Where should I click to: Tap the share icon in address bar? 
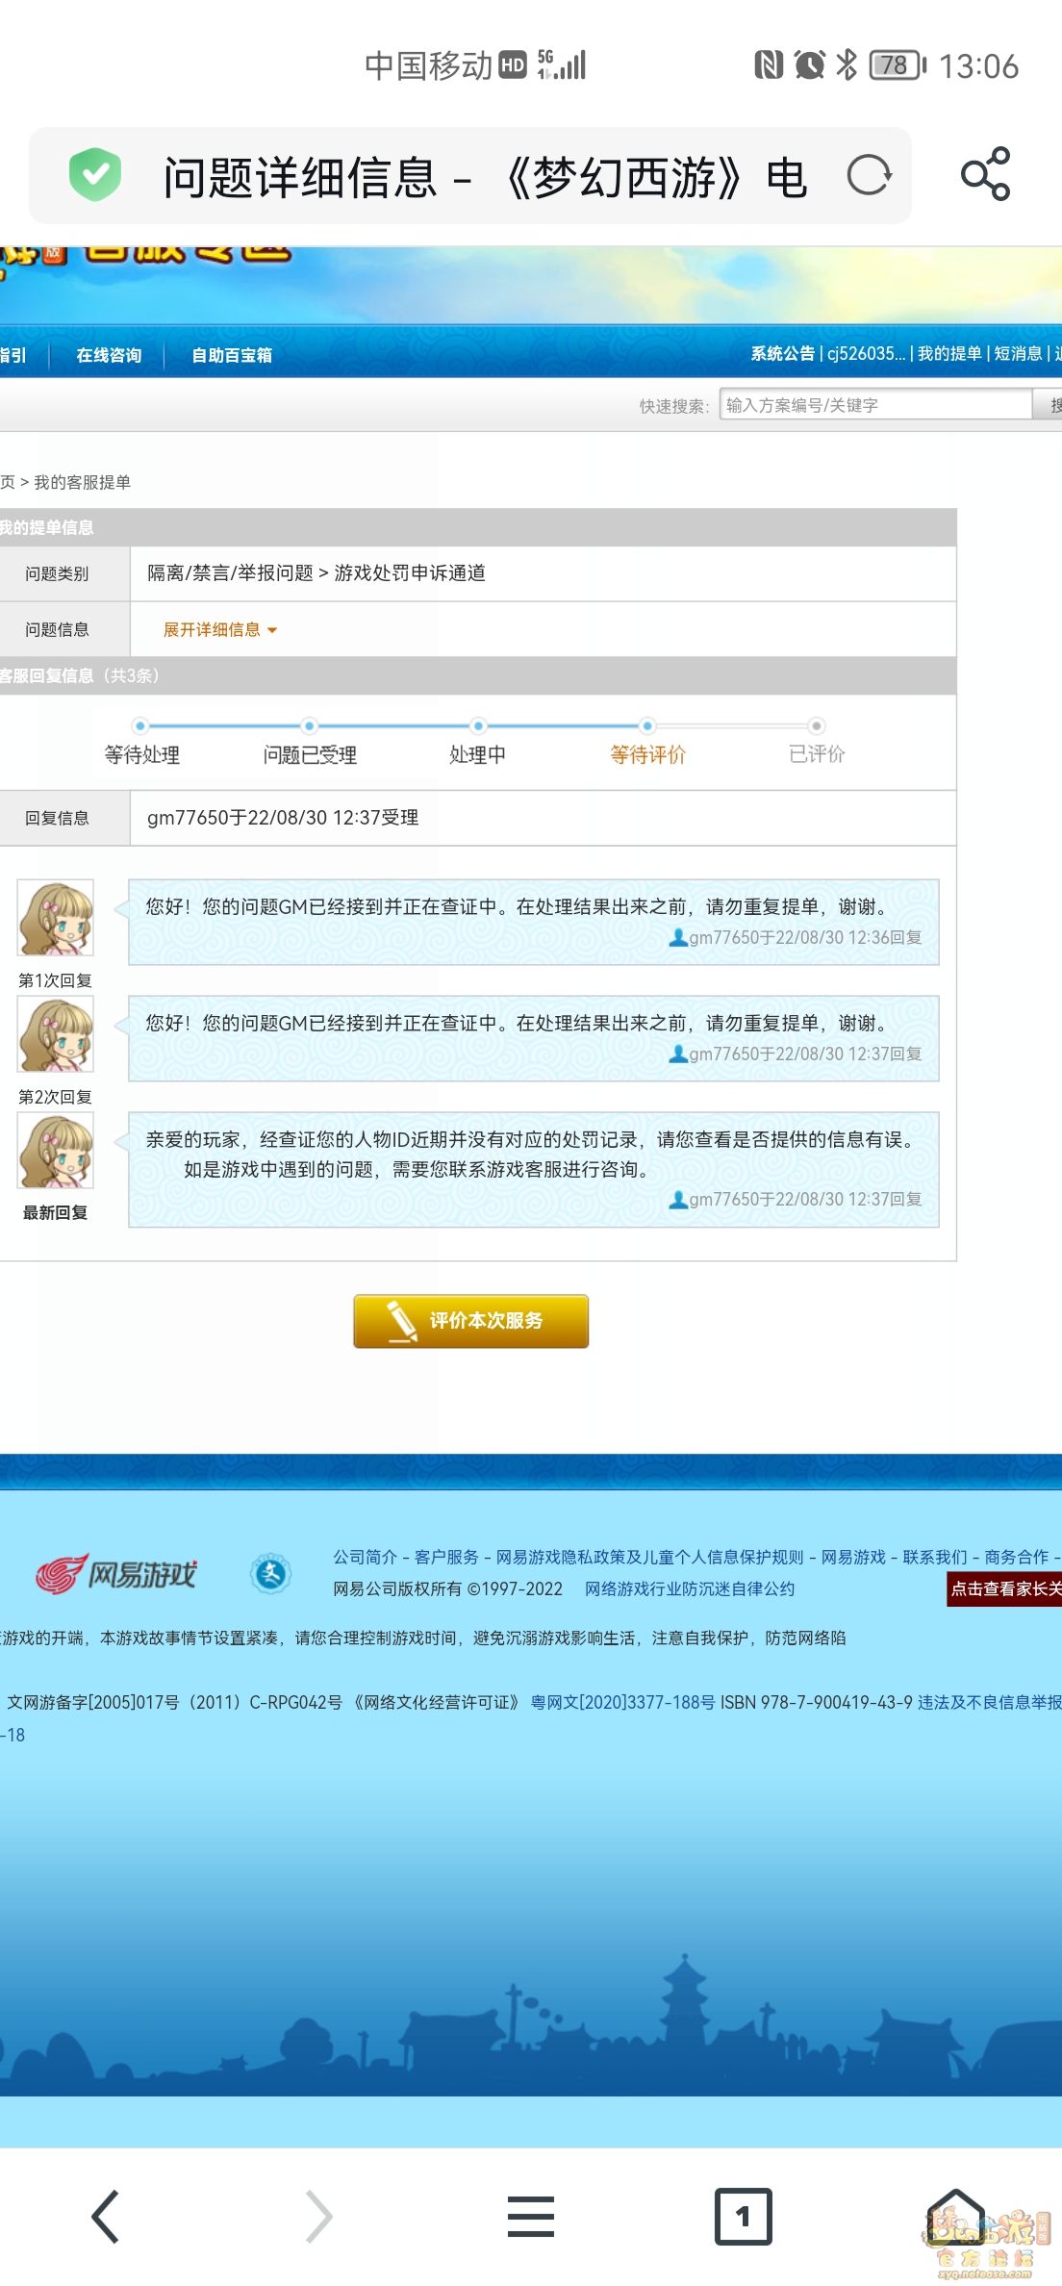pos(985,174)
